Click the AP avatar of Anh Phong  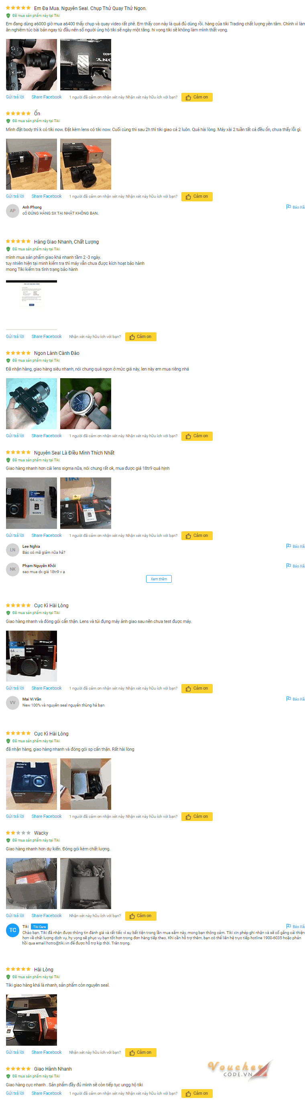(12, 211)
